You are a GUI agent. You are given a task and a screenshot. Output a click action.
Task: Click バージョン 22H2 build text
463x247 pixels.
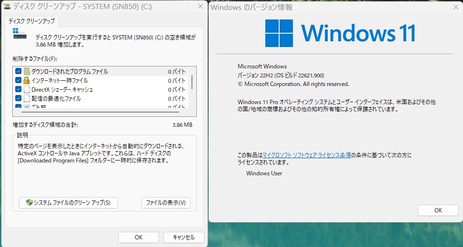[281, 76]
